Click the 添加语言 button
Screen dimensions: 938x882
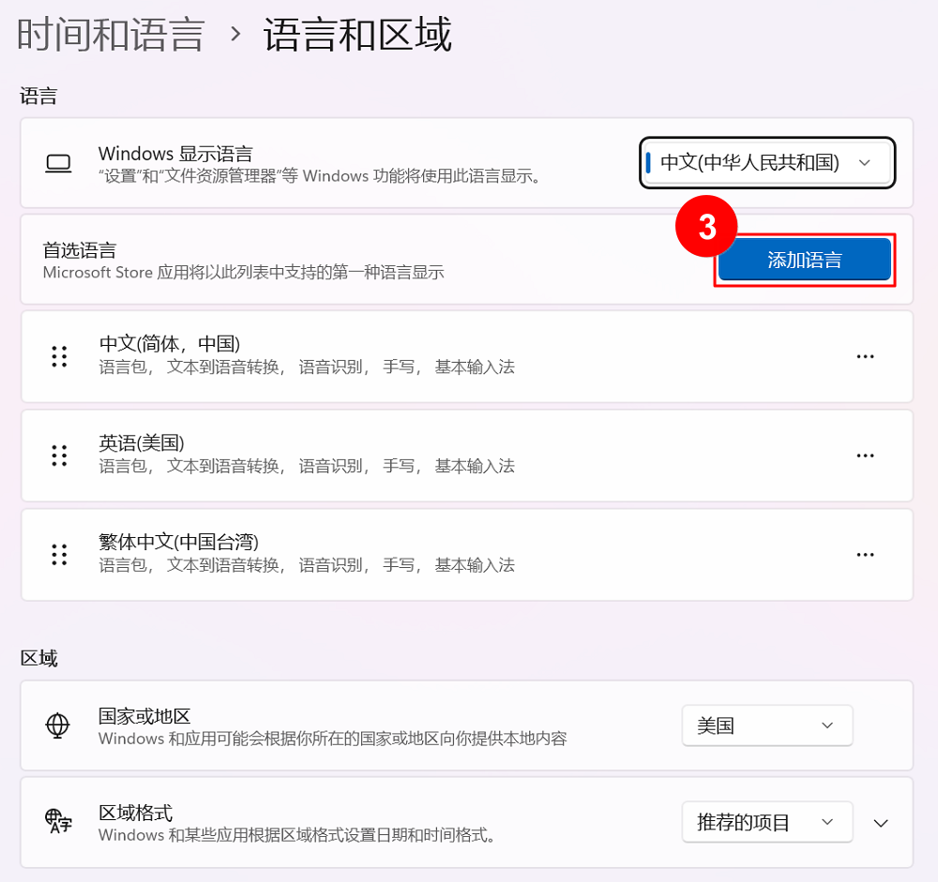pyautogui.click(x=804, y=260)
